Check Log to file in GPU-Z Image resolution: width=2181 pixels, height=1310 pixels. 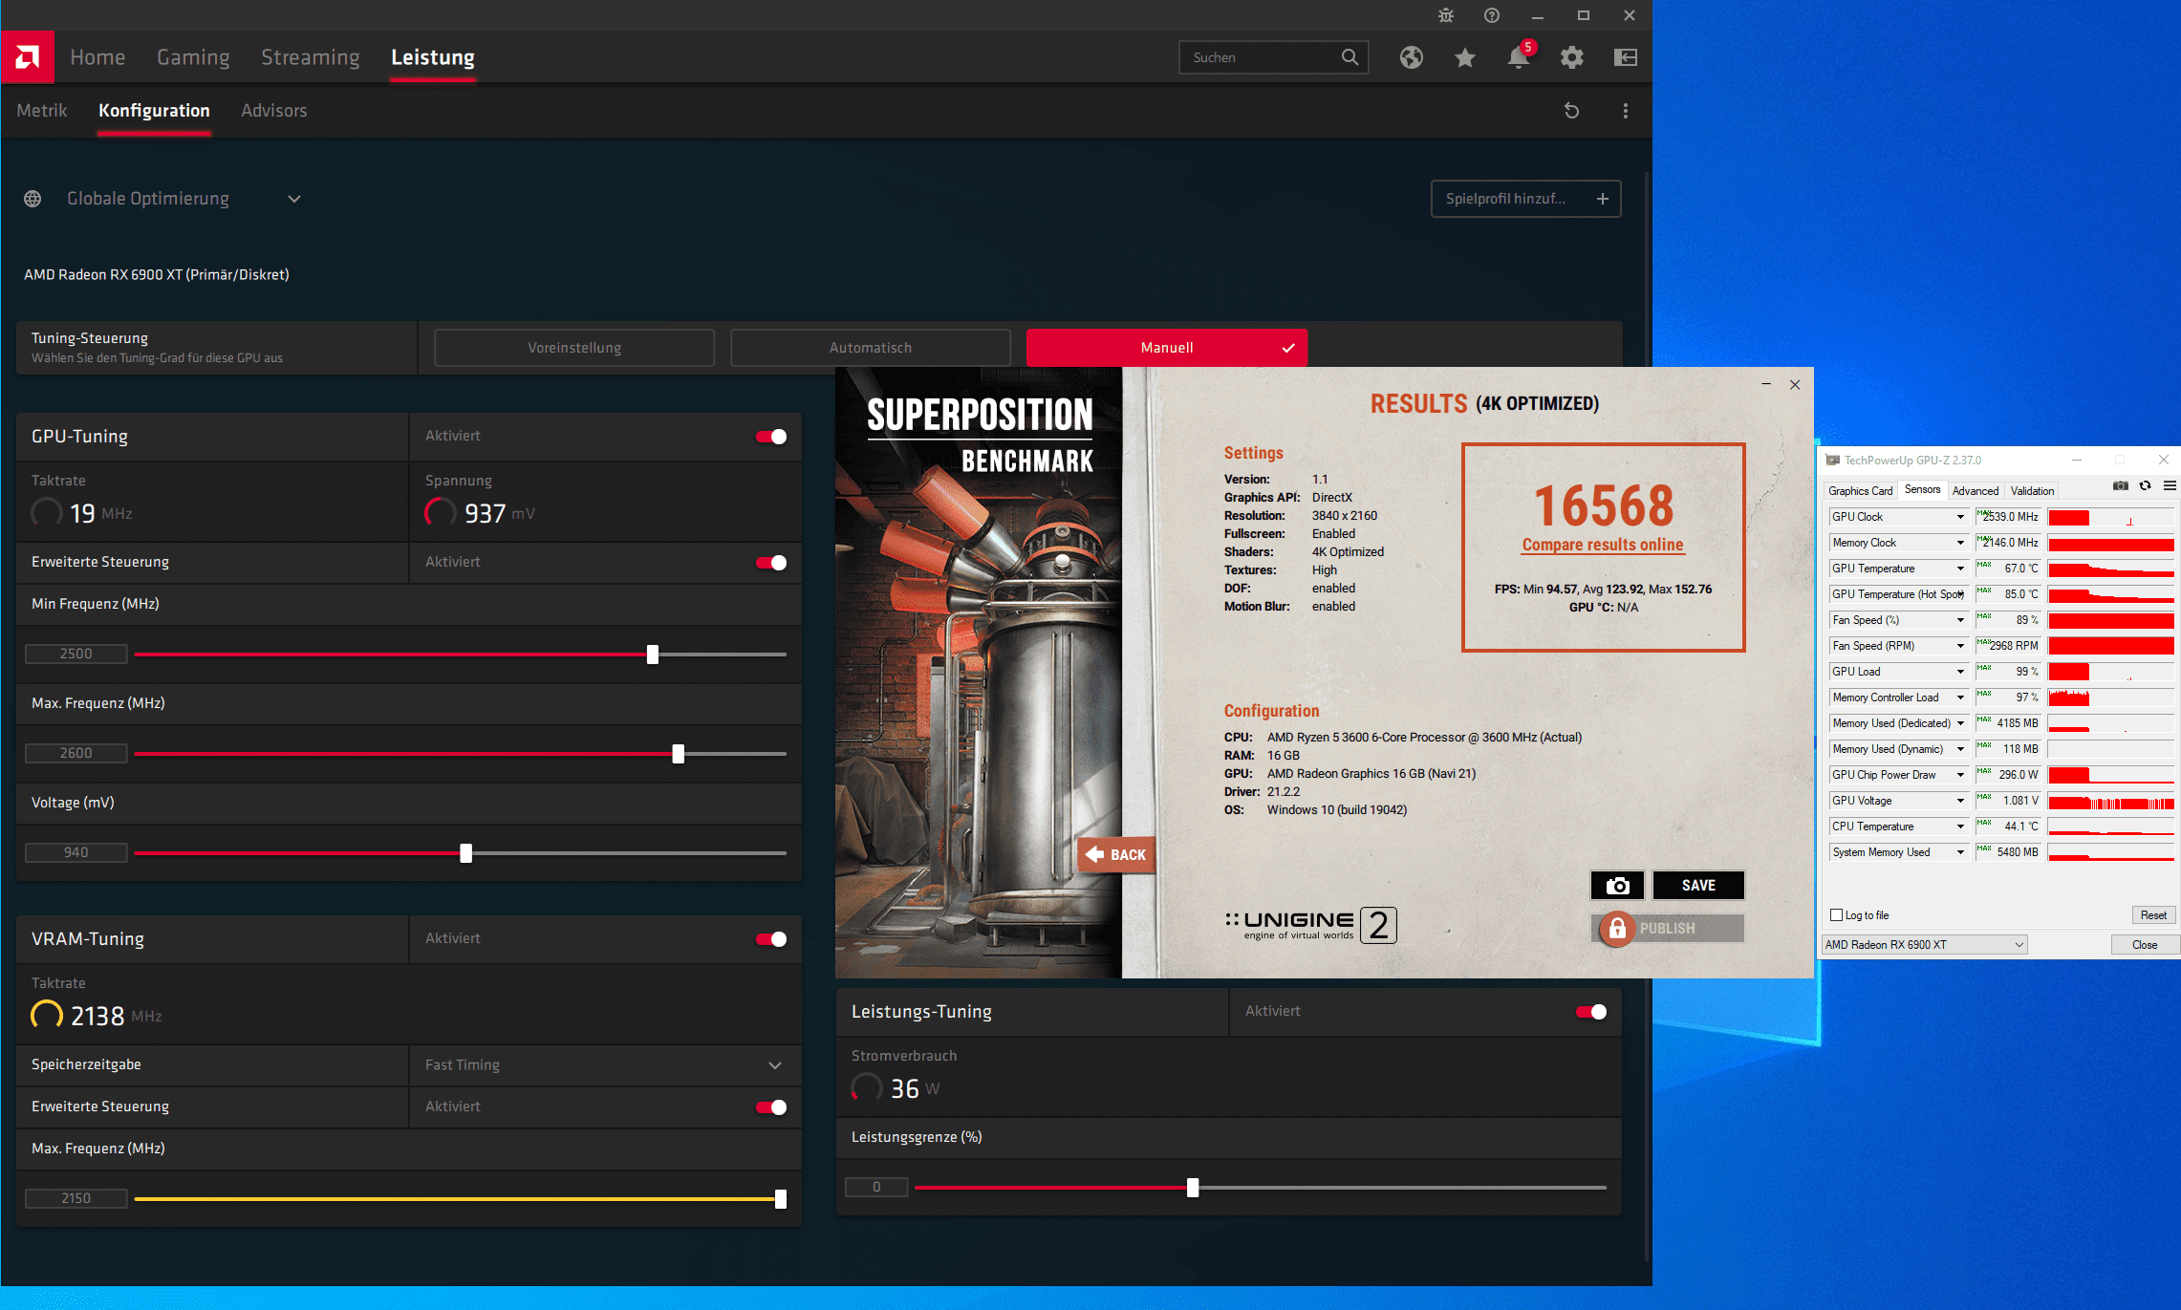click(x=1836, y=915)
